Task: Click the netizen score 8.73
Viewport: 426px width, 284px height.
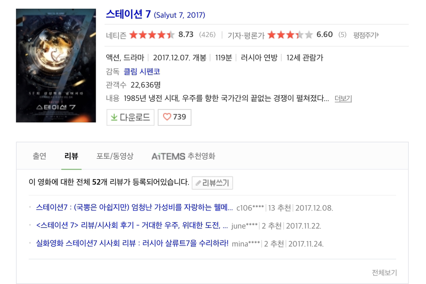Action: [186, 34]
